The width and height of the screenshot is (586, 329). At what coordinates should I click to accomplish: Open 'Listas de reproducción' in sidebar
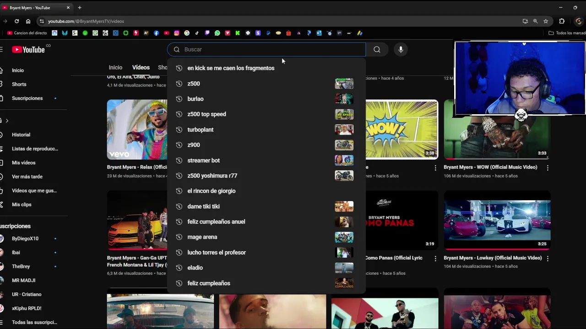pos(35,149)
